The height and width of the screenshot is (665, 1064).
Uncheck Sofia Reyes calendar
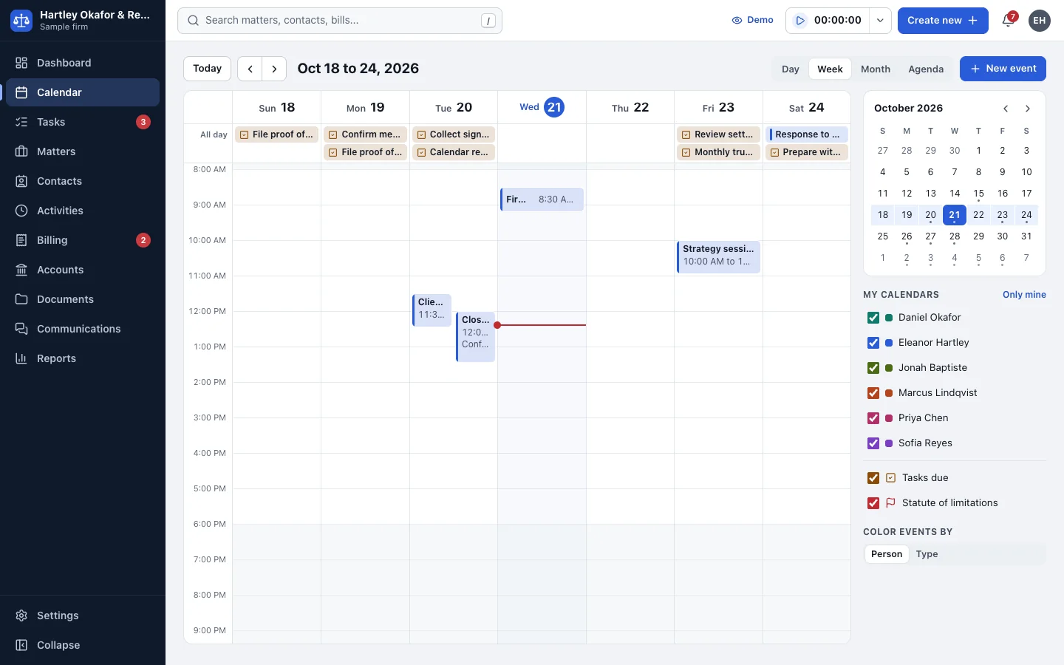(873, 443)
